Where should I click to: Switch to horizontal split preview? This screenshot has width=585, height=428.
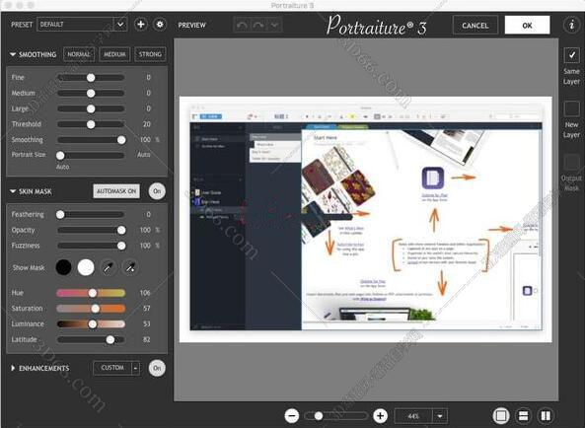tap(523, 416)
